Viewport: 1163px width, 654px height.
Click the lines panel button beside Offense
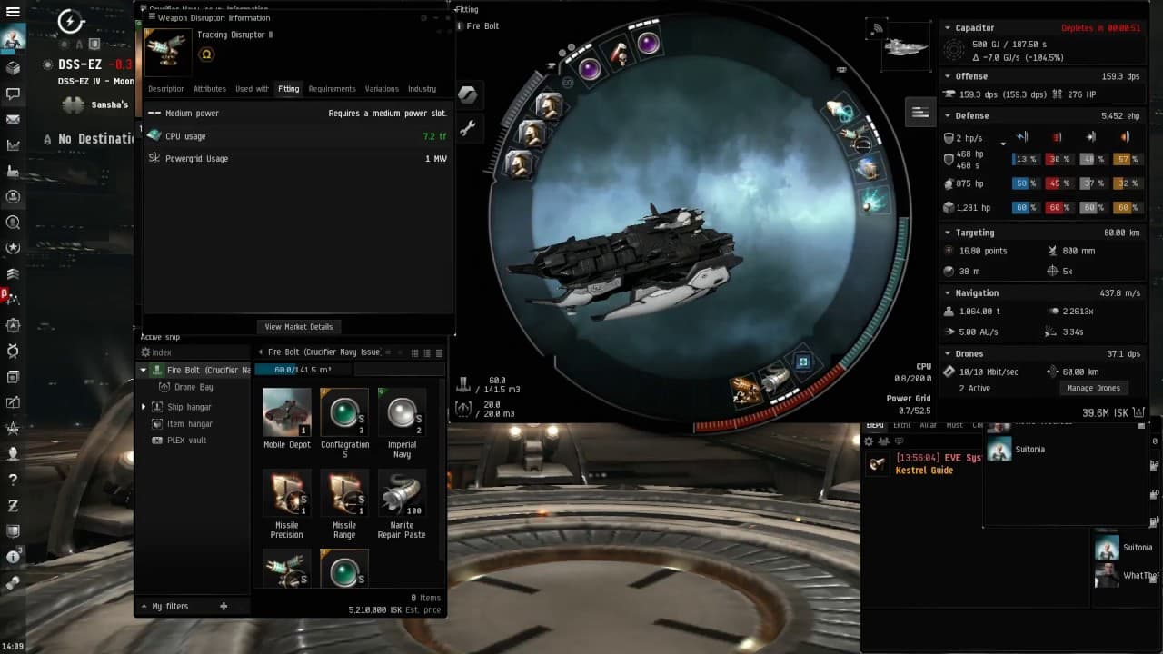click(x=920, y=112)
